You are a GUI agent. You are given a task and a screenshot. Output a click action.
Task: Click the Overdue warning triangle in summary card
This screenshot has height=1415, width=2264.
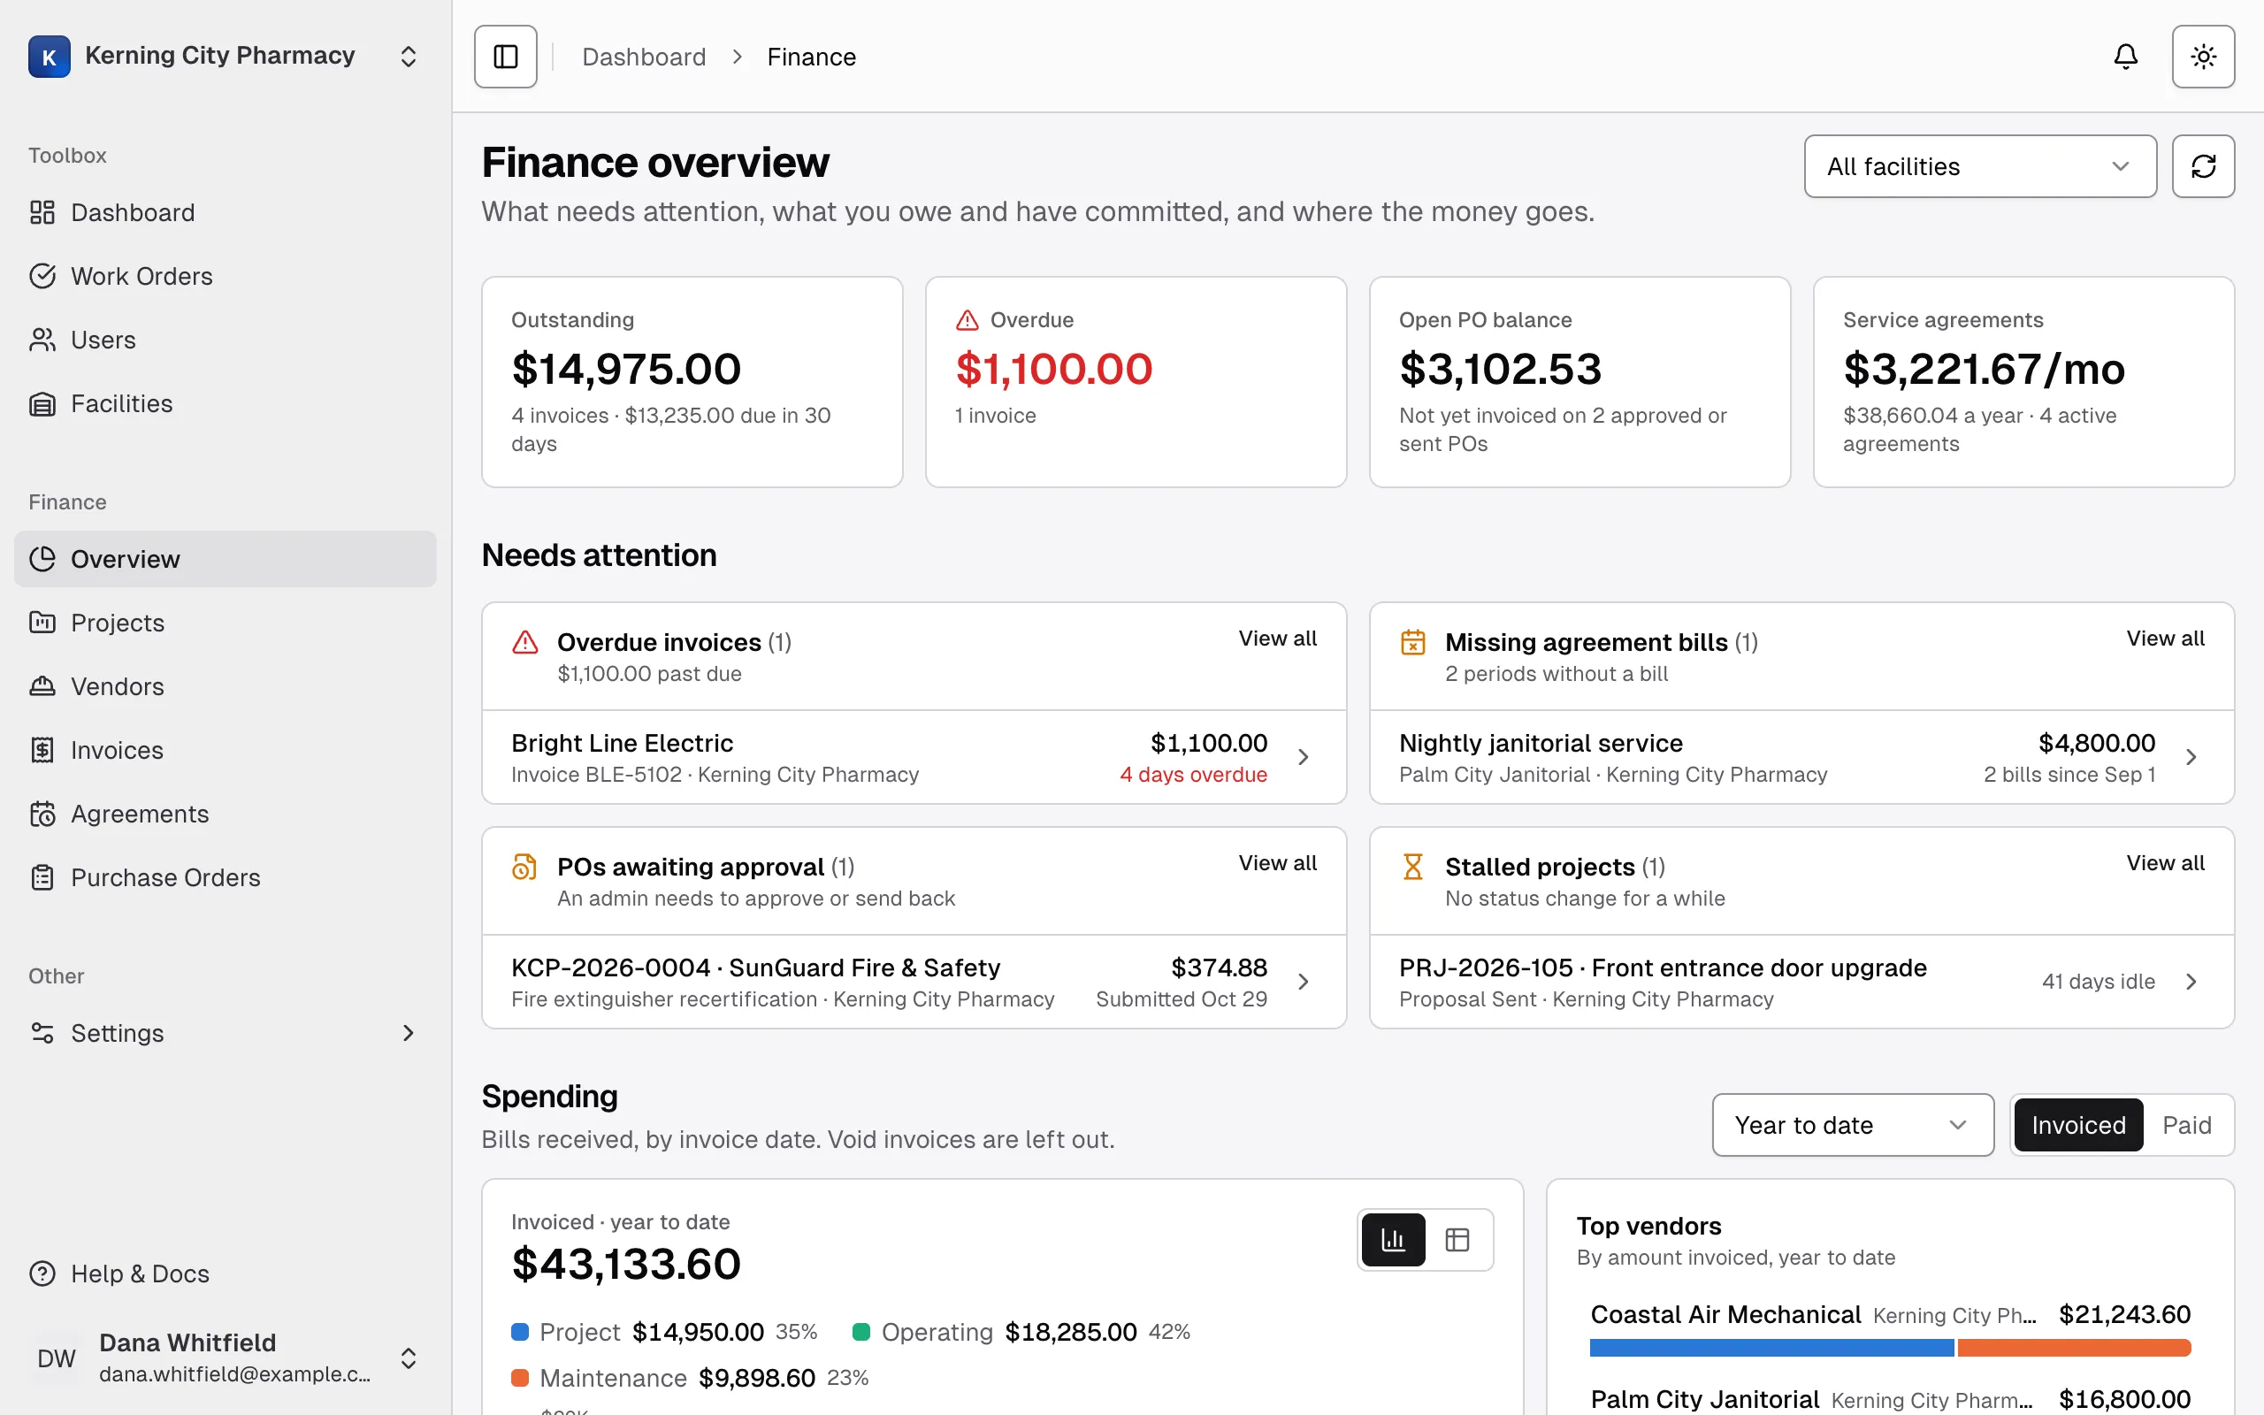pos(968,320)
